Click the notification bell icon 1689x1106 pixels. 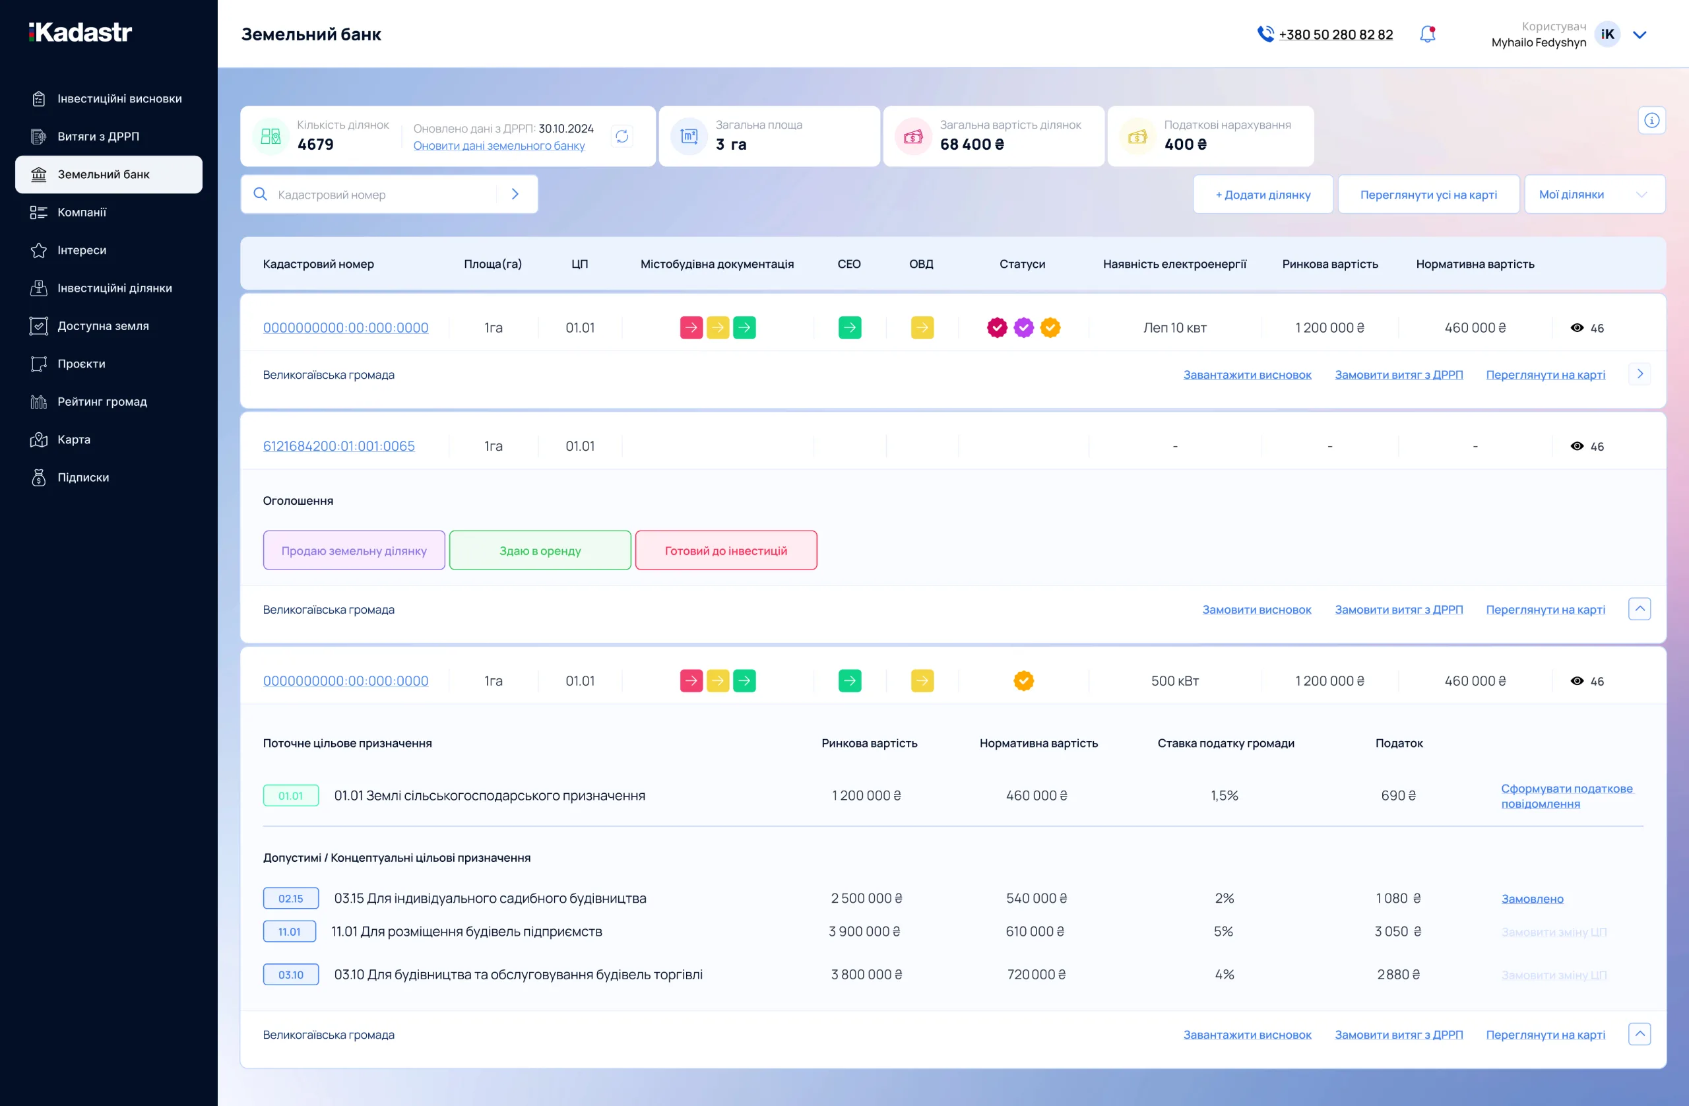[x=1427, y=34]
